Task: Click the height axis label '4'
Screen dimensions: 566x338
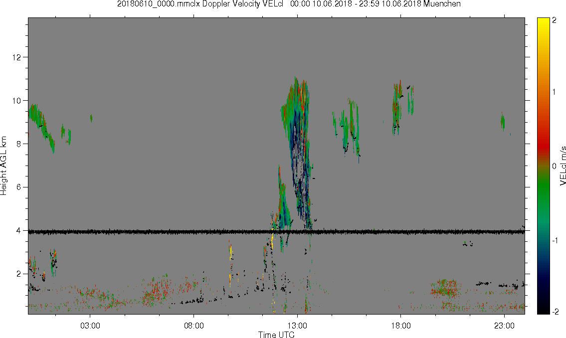Action: 19,230
